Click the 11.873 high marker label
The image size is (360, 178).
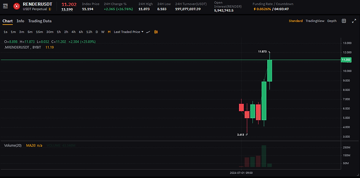(x=263, y=52)
